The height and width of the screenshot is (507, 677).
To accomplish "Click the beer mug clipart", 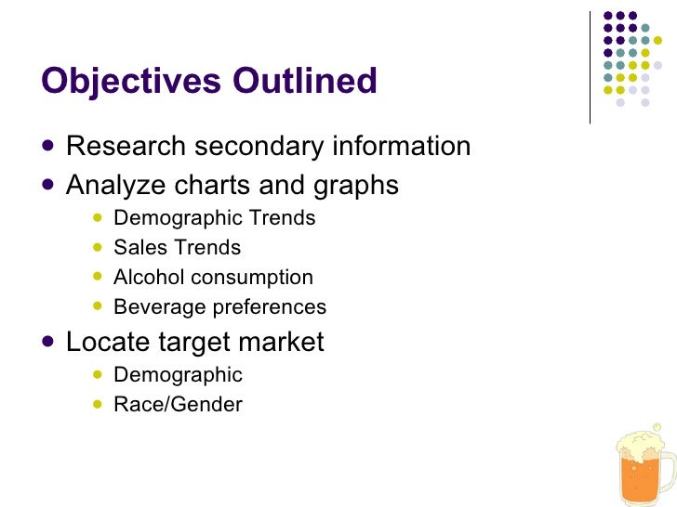I will (x=646, y=464).
